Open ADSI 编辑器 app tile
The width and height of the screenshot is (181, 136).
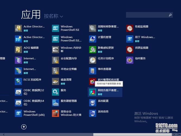tap(27, 50)
